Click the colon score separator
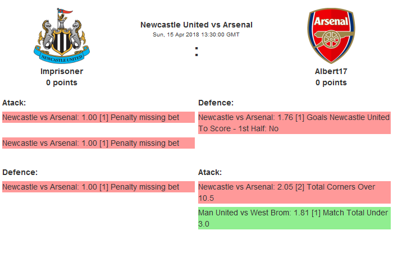 pyautogui.click(x=196, y=52)
